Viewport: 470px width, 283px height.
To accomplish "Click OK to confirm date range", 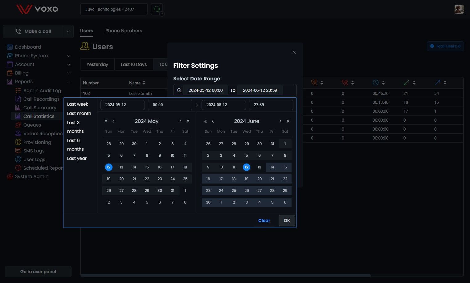I will point(287,220).
